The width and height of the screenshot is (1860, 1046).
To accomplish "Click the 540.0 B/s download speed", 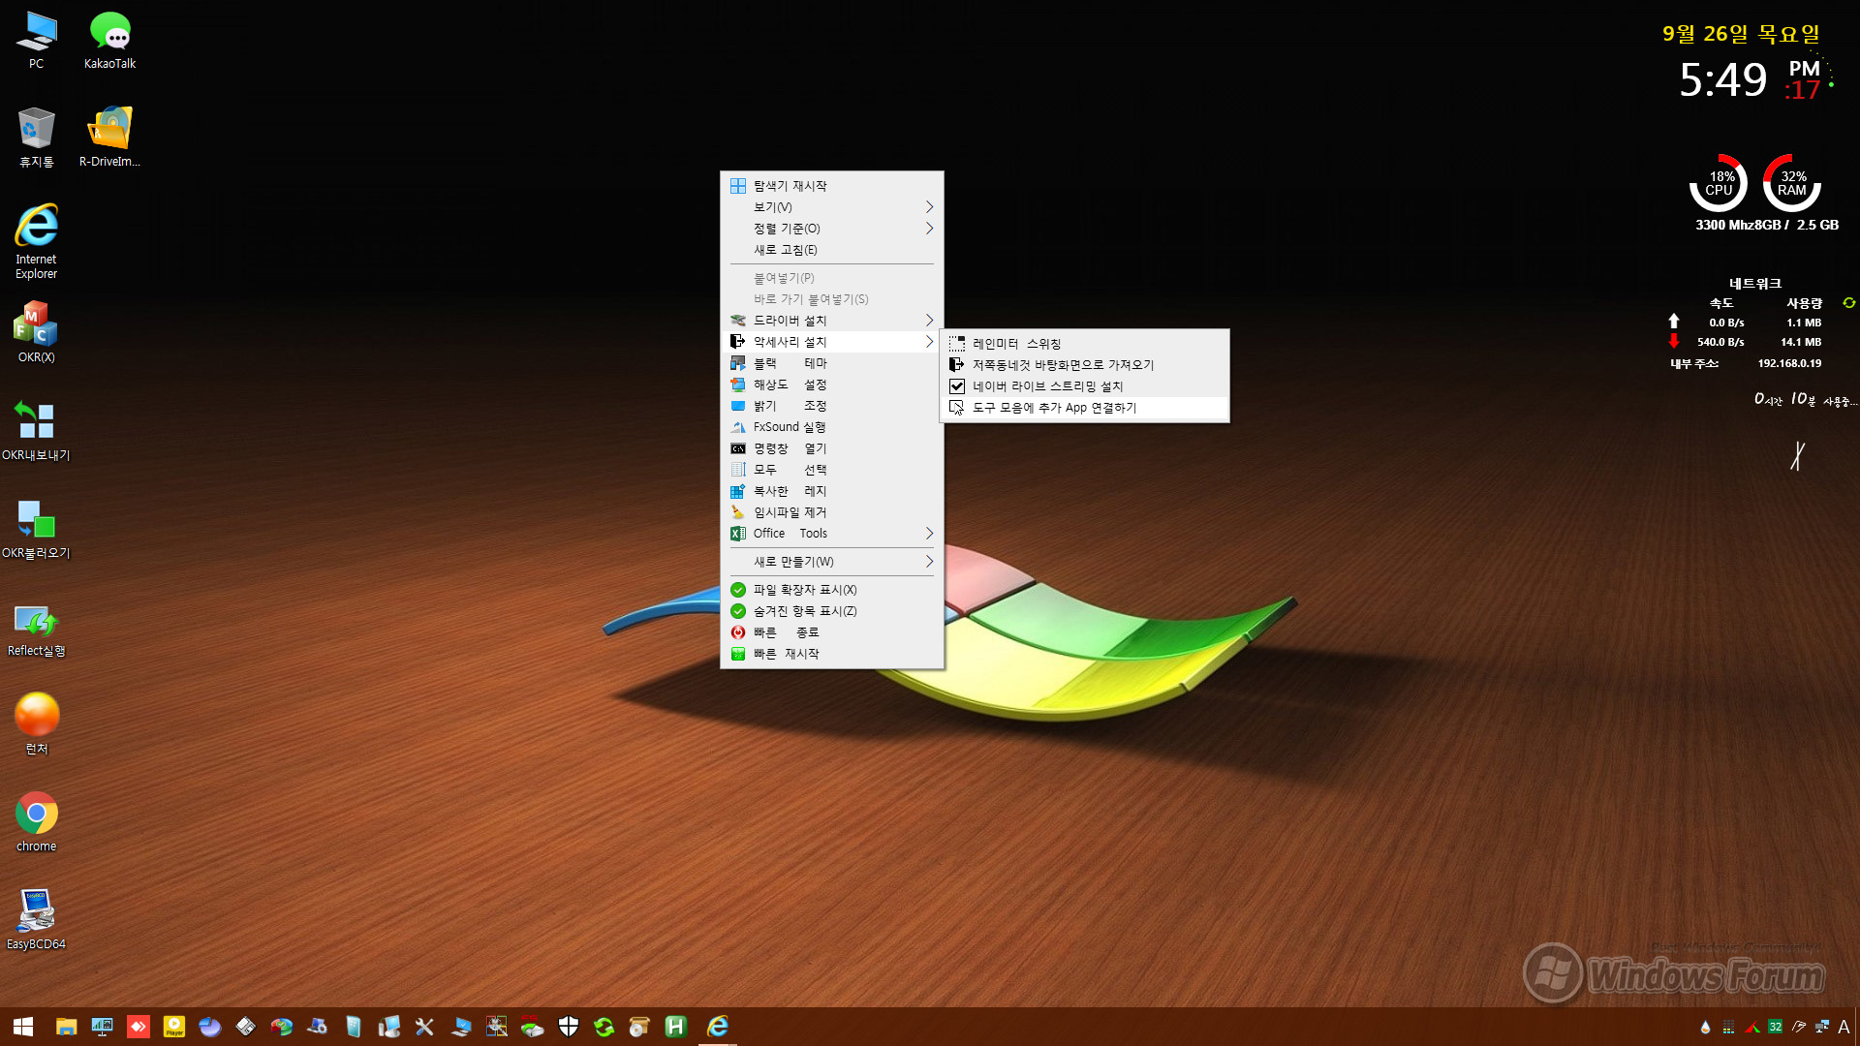I will 1720,342.
